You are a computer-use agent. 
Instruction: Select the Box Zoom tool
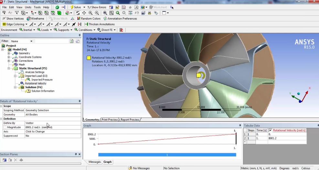97,13
